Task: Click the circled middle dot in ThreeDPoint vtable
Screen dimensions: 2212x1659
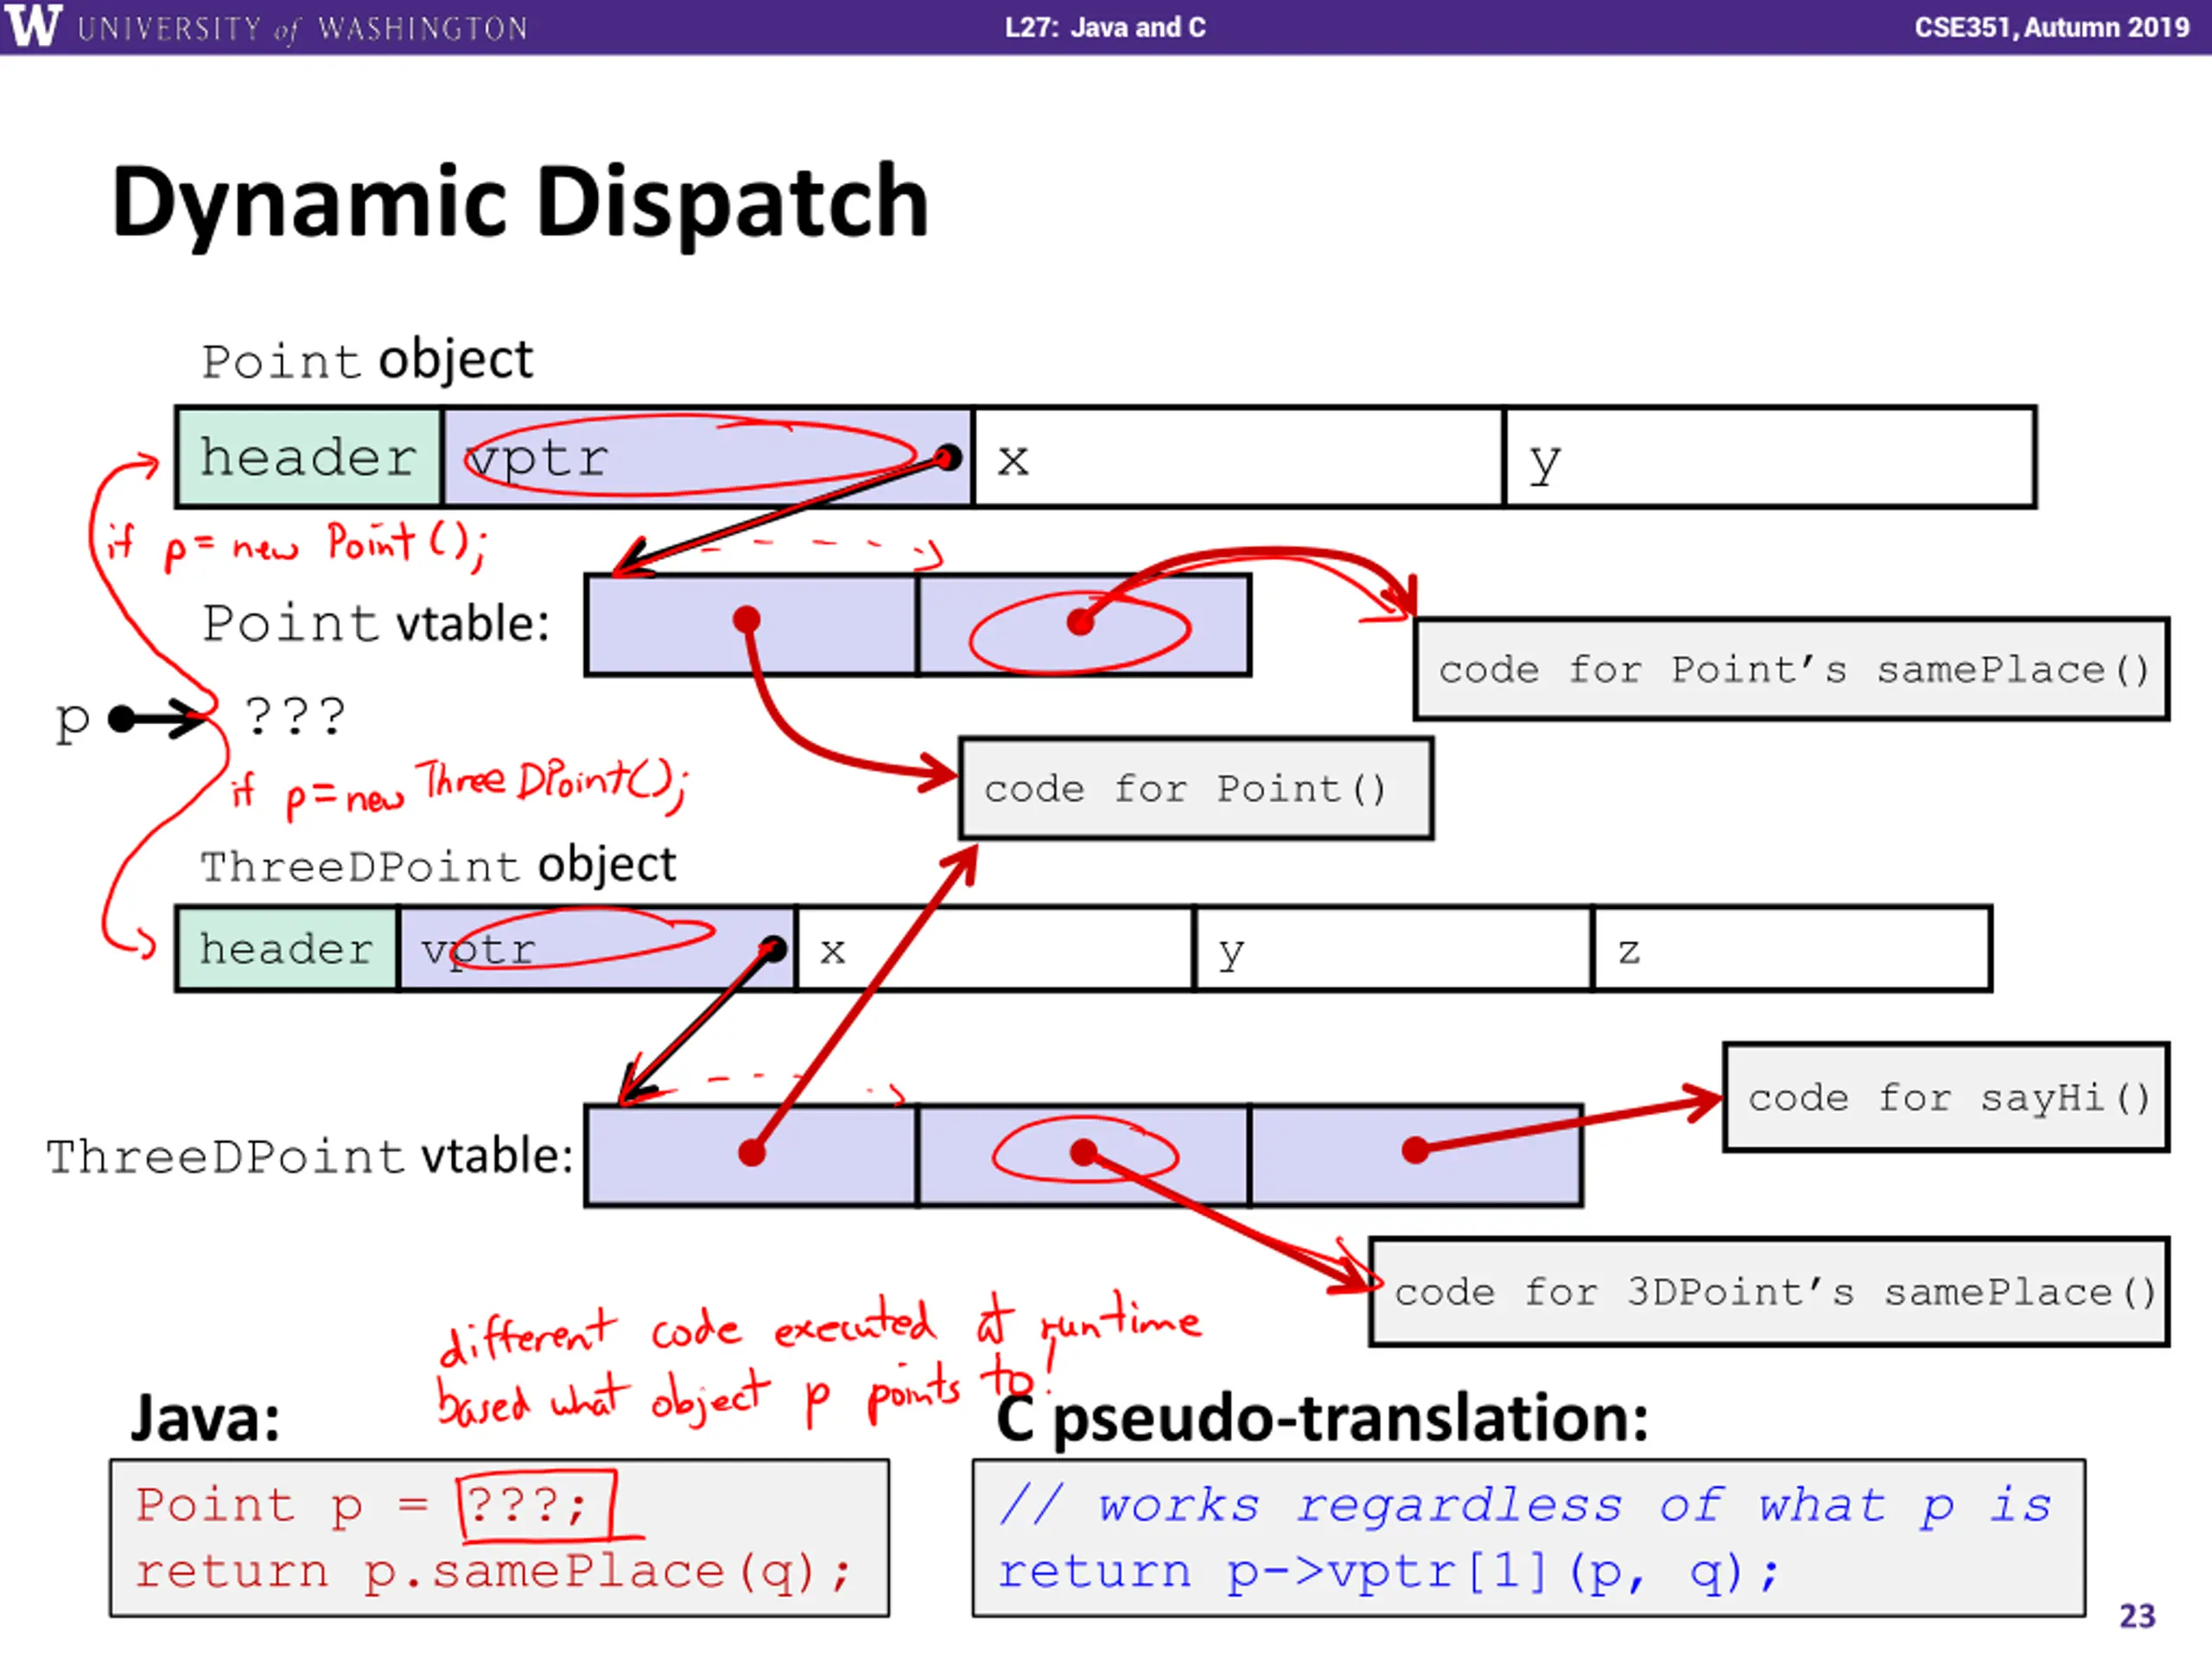Action: tap(1083, 1152)
